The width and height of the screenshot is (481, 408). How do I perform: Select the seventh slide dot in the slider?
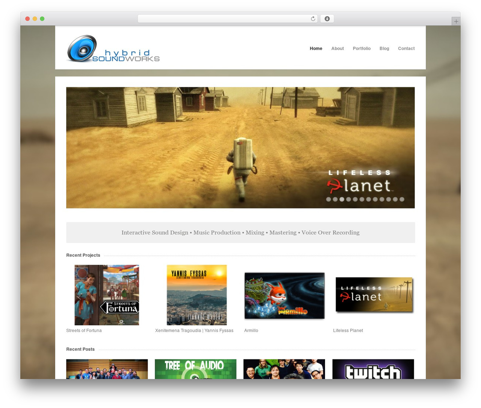(369, 199)
